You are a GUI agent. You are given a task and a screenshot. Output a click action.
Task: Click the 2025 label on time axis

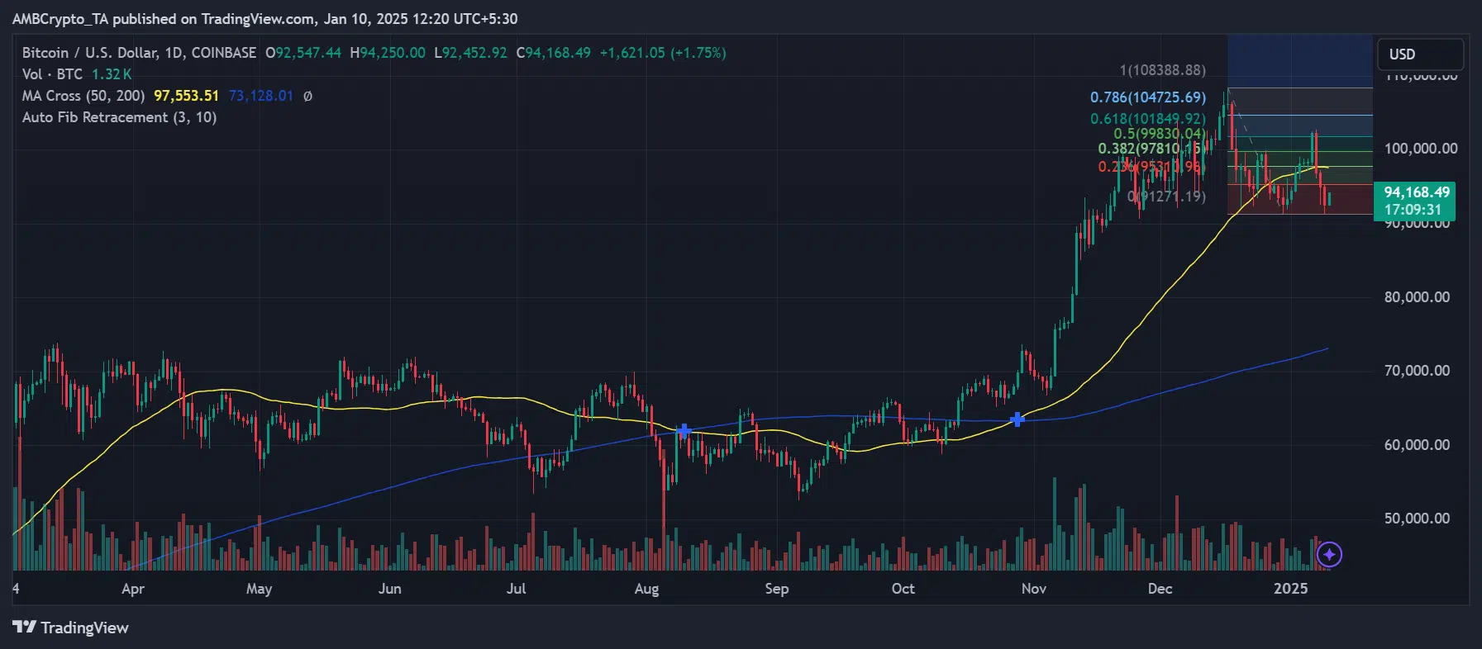click(1290, 589)
